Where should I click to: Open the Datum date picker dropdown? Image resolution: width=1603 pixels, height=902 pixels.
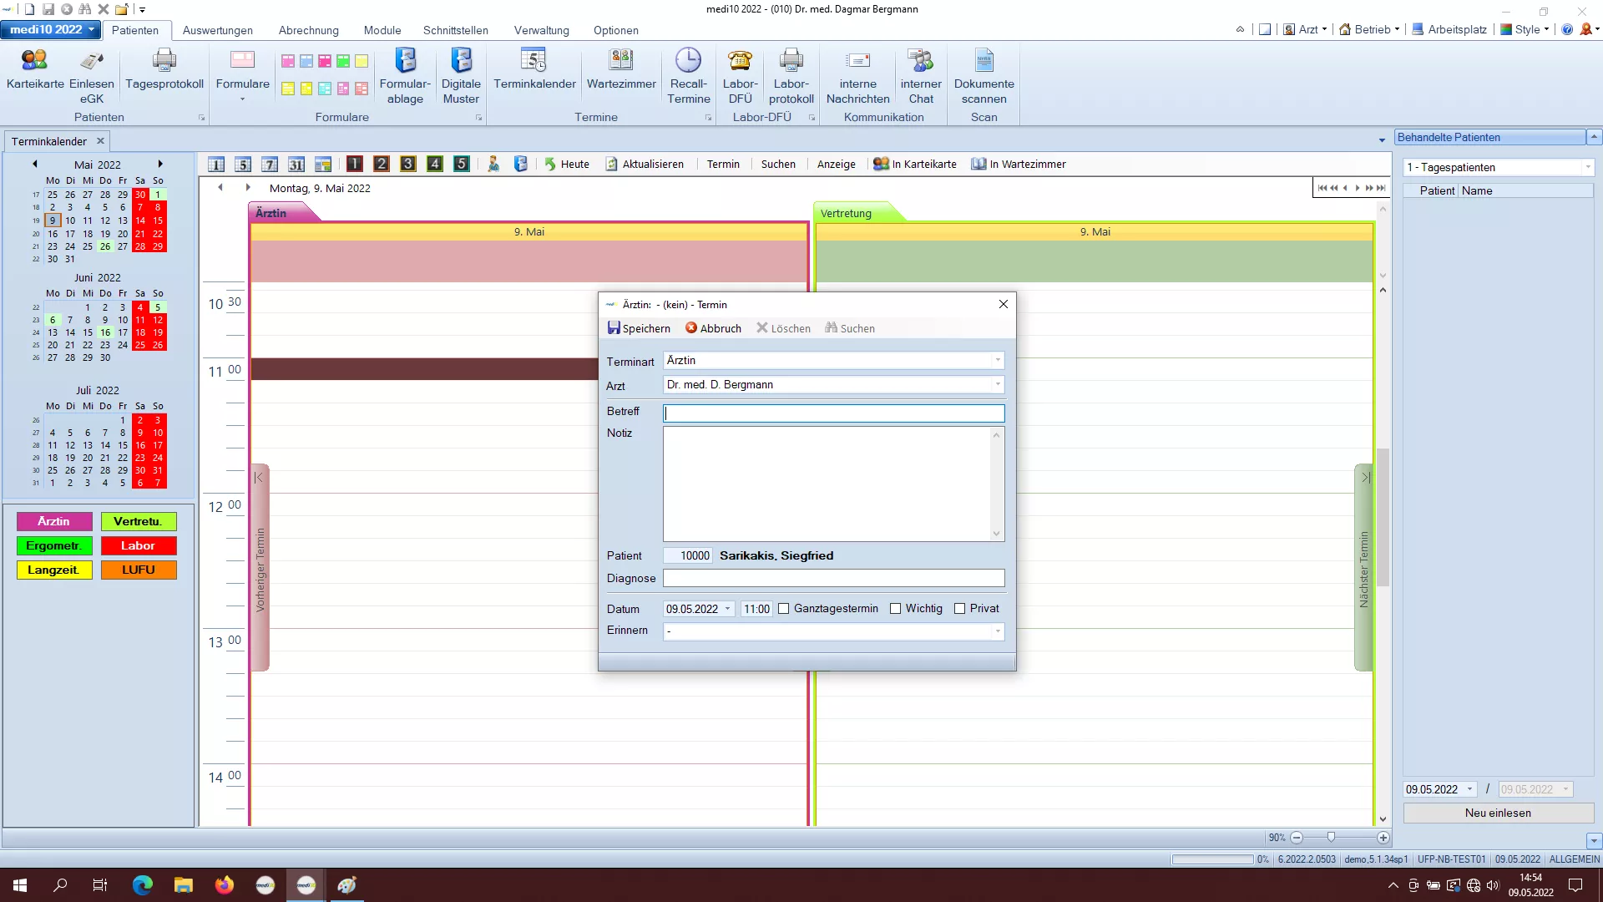click(728, 609)
